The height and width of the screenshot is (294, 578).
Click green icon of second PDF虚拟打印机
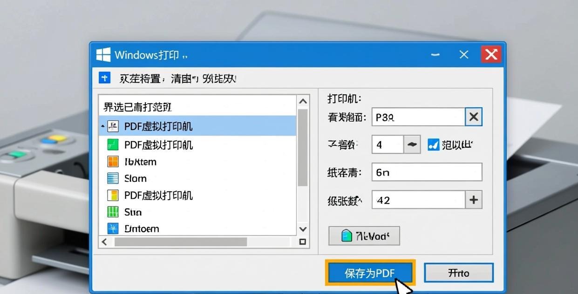(x=113, y=145)
